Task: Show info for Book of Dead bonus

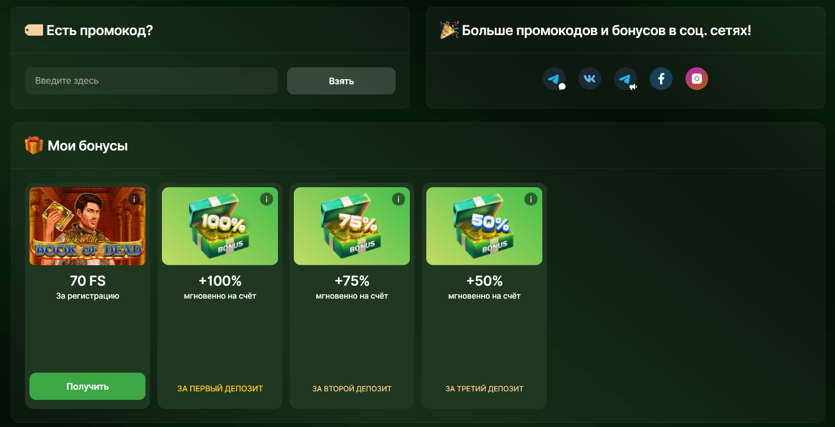Action: (x=134, y=199)
